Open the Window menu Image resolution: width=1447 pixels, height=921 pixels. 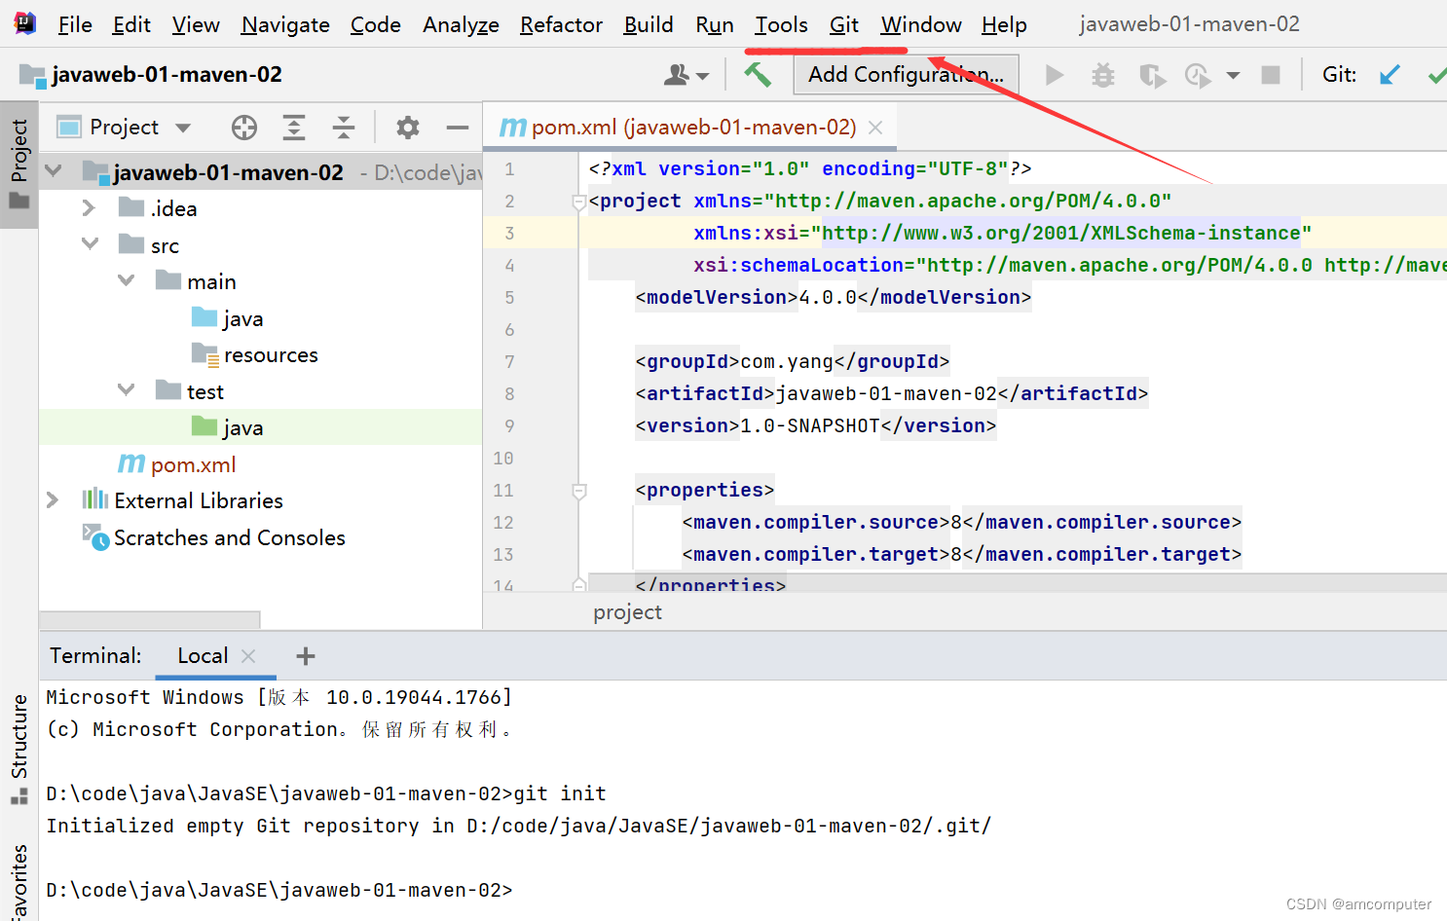(921, 24)
